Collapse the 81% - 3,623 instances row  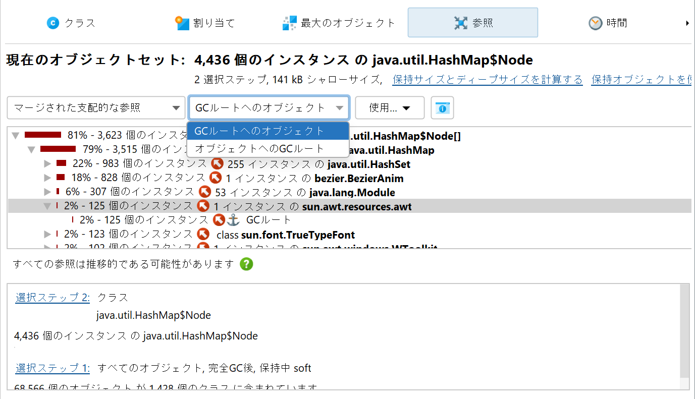(15, 136)
